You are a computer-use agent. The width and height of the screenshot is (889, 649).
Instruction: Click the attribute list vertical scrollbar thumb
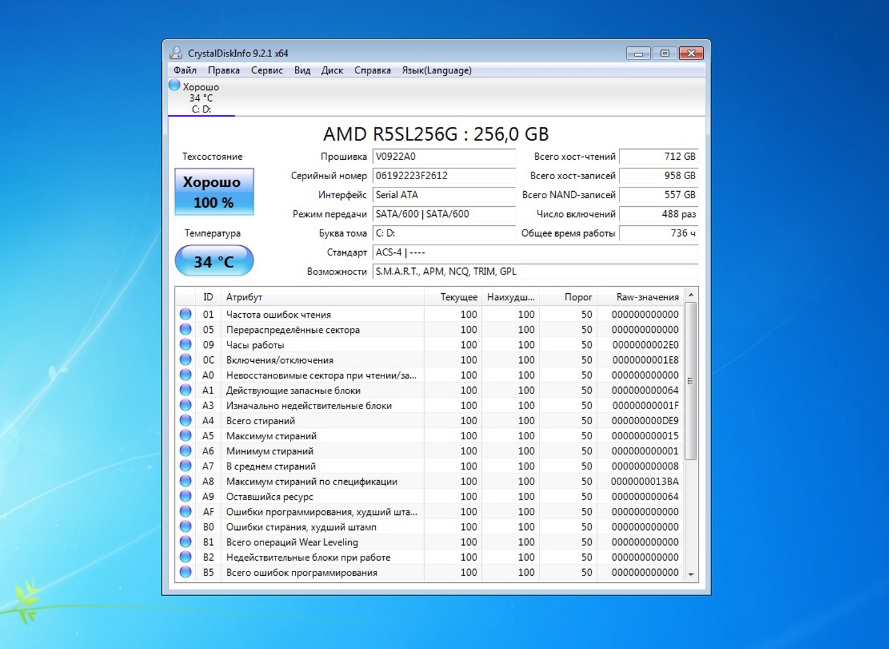tap(691, 381)
